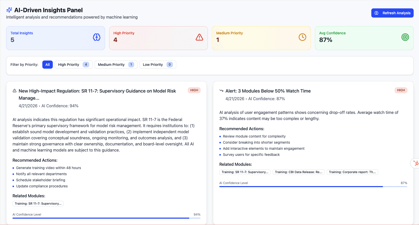Click the New High-Impact Regulation: SR 11-7 title
This screenshot has width=419, height=225.
click(x=97, y=94)
